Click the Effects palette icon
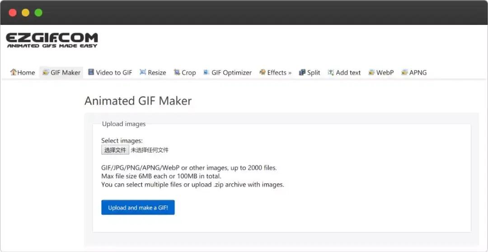 coord(262,72)
